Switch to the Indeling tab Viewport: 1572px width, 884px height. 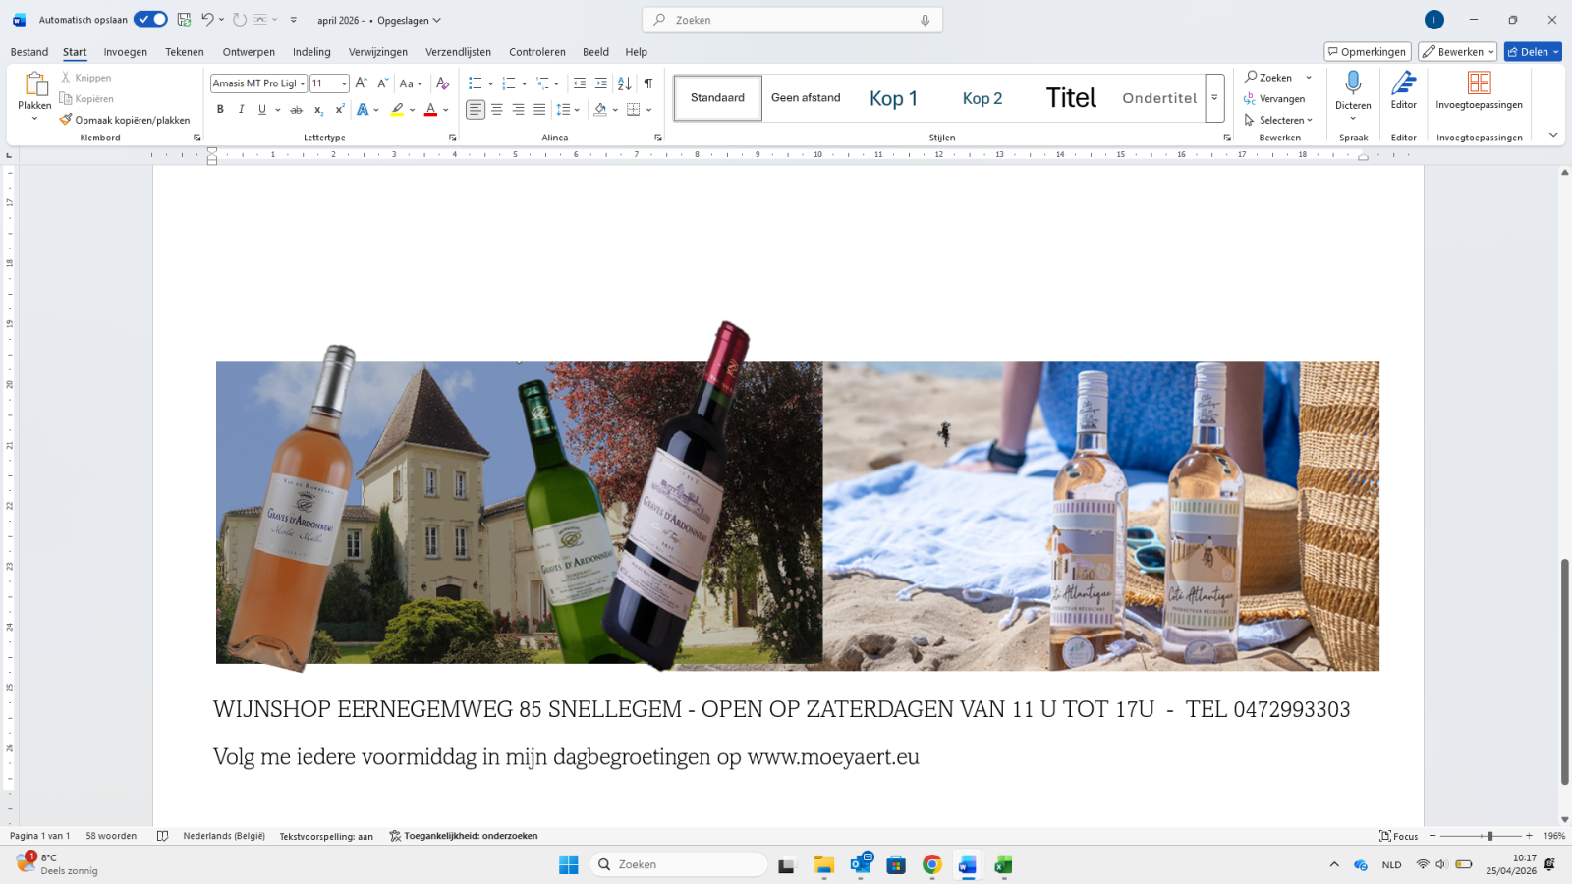(x=311, y=52)
